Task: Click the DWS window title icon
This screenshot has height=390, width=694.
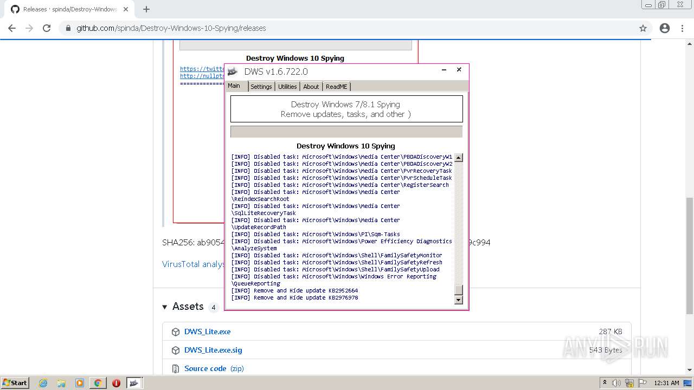Action: tap(233, 71)
